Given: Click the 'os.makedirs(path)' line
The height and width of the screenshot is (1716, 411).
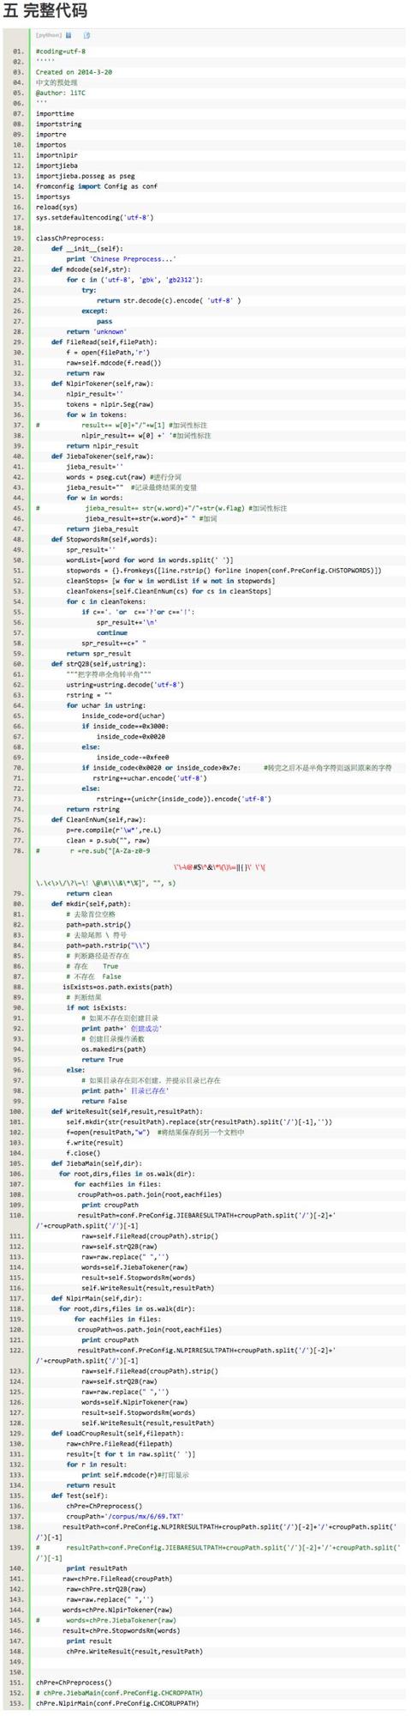Looking at the screenshot, I should click(114, 1048).
